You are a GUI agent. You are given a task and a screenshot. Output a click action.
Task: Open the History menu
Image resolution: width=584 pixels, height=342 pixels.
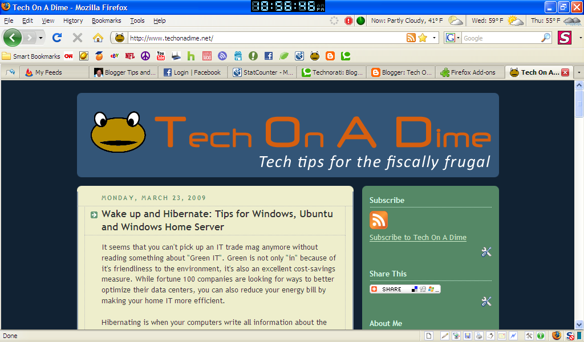click(73, 21)
